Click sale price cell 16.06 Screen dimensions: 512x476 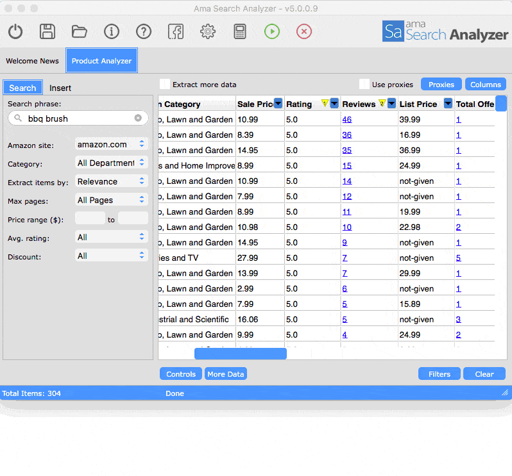coord(260,320)
